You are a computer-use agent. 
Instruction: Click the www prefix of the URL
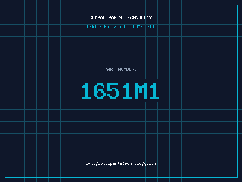pyautogui.click(x=89, y=164)
